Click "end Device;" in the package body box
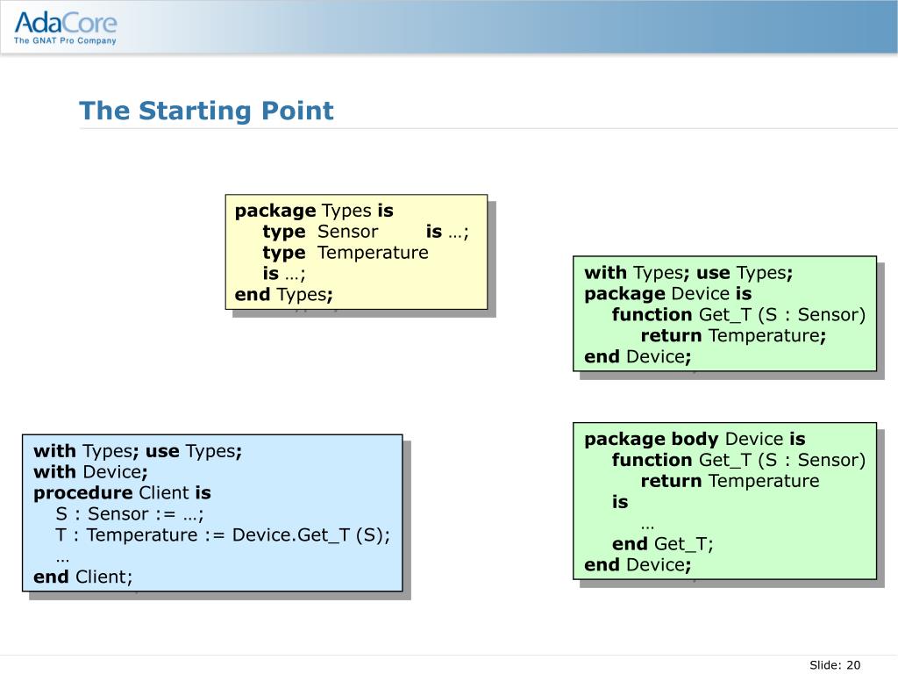Image resolution: width=898 pixels, height=674 pixels. [638, 565]
